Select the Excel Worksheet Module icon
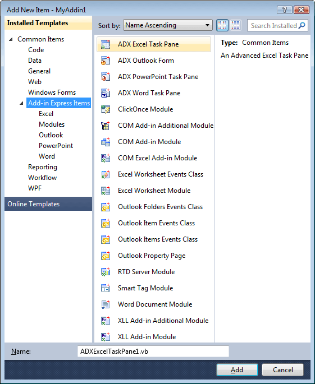Image resolution: width=315 pixels, height=384 pixels. (x=106, y=191)
